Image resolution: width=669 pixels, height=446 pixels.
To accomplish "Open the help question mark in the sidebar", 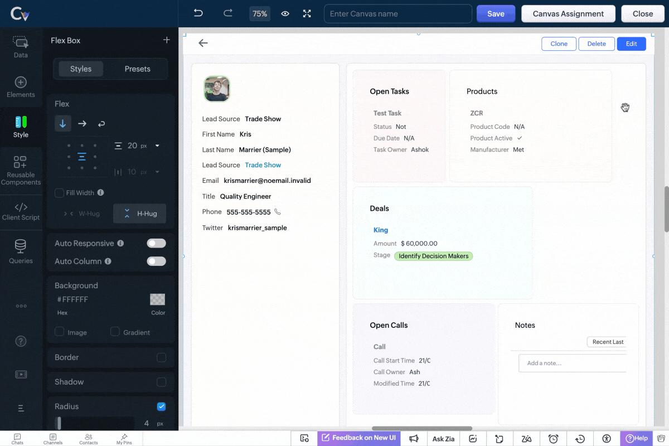I will pos(21,341).
